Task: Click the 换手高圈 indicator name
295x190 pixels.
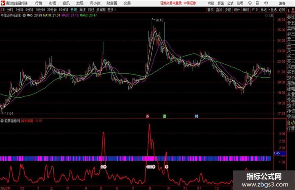Action: point(27,121)
